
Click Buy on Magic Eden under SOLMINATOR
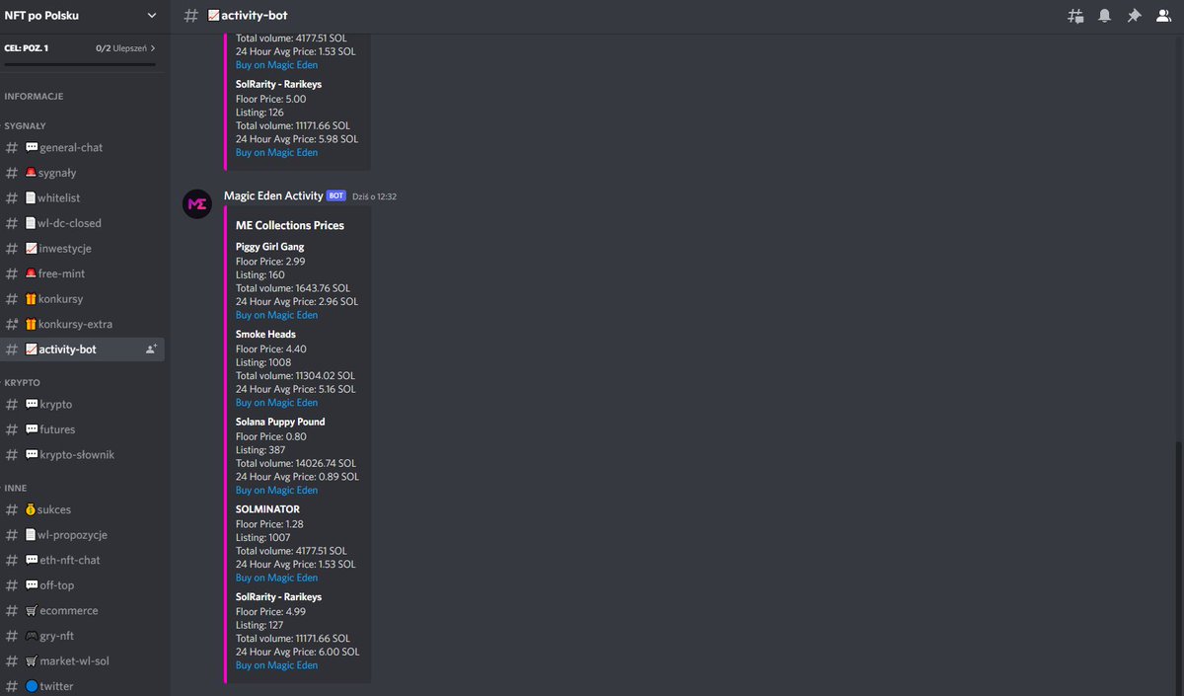coord(276,579)
